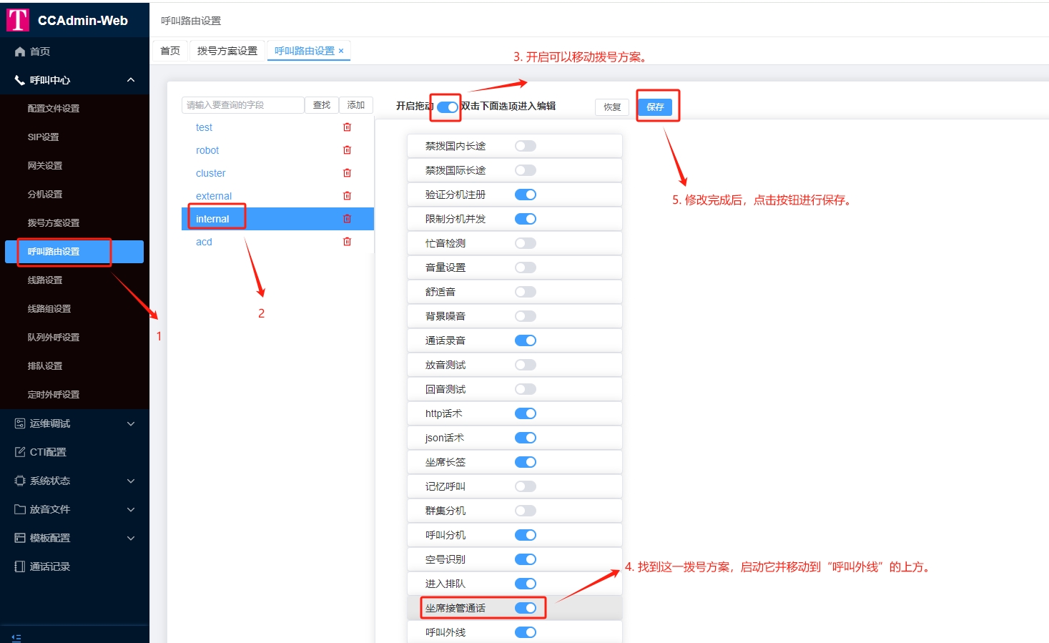Disable the 通话录音 recording toggle

point(526,340)
